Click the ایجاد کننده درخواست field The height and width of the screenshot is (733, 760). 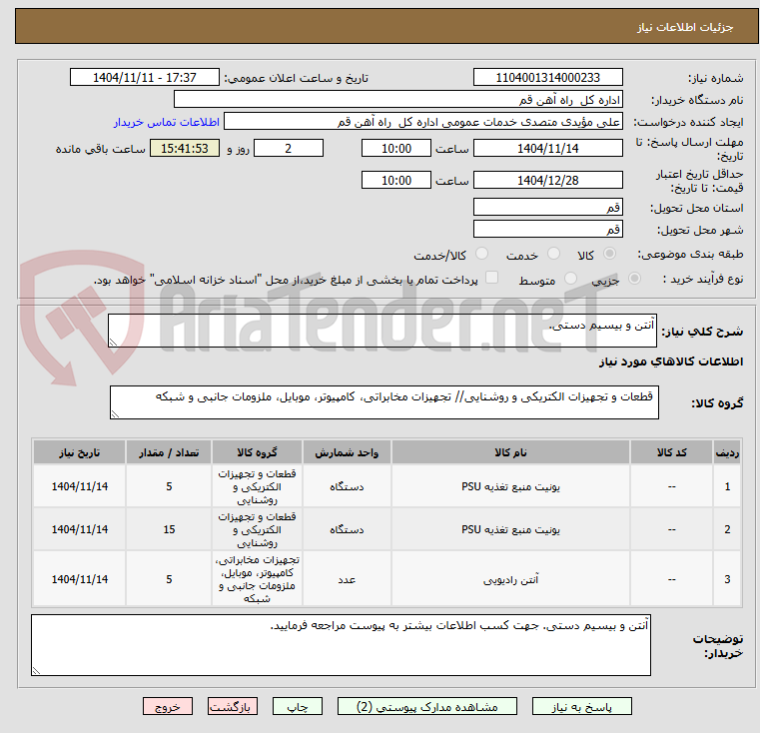(423, 122)
